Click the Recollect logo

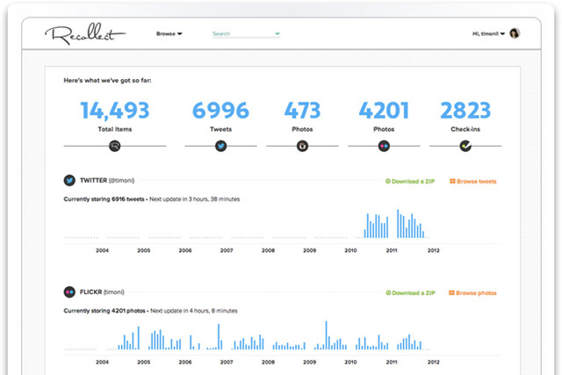pyautogui.click(x=85, y=34)
